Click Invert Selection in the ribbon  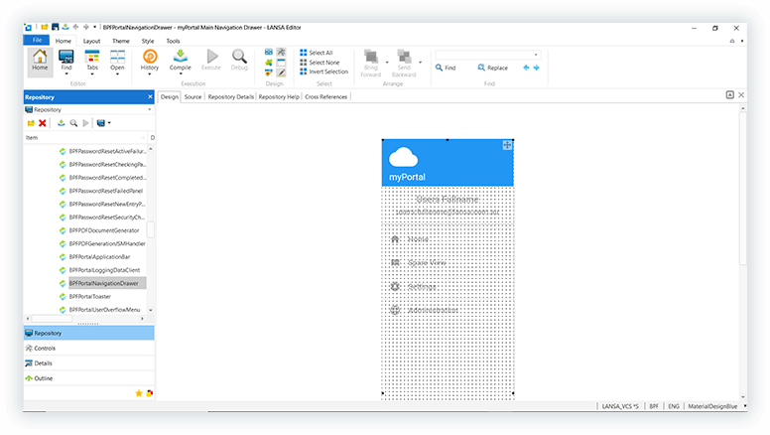pos(324,72)
